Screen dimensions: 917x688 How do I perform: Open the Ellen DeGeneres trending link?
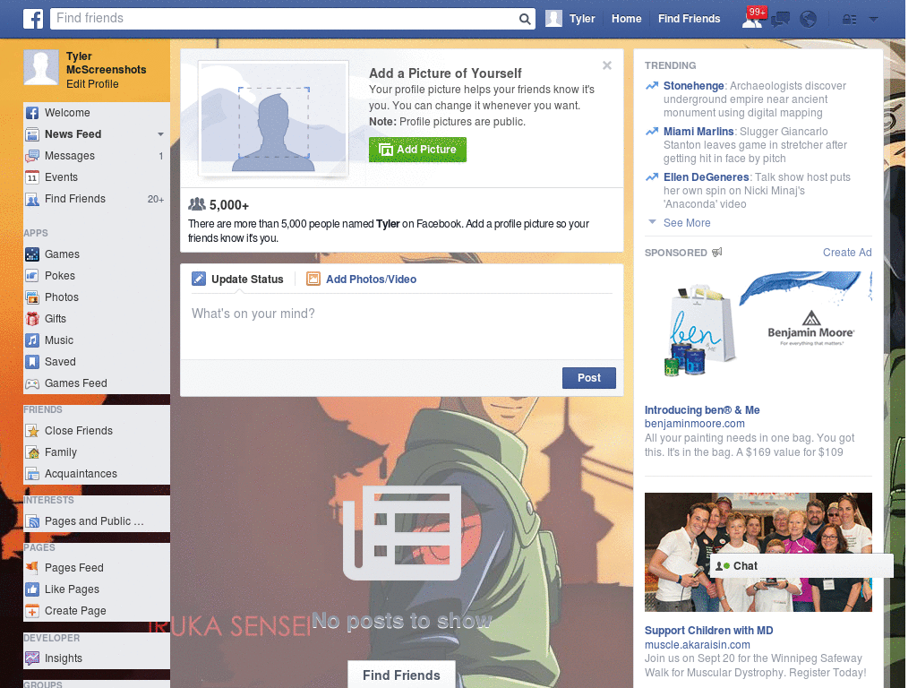tap(706, 177)
